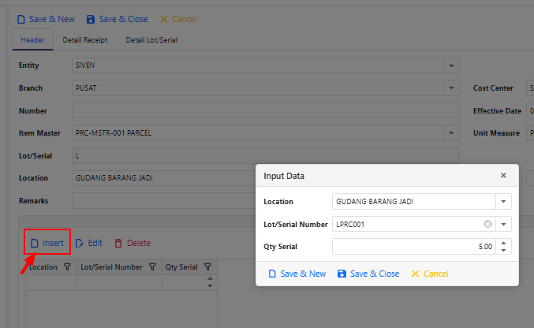The height and width of the screenshot is (328, 534).
Task: Click the Location column filter cell
Action: click(51, 283)
